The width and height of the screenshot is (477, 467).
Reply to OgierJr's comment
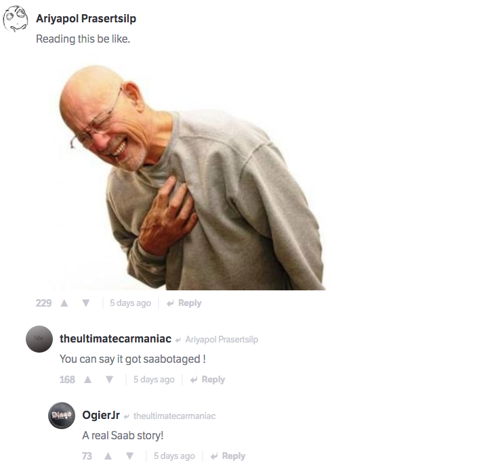click(228, 455)
